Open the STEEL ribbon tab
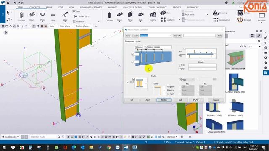This screenshot has width=269, height=151. tap(21, 8)
